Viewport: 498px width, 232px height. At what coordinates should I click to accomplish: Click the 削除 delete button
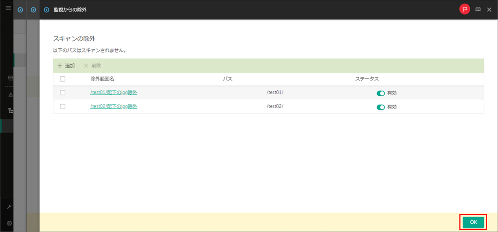pyautogui.click(x=92, y=66)
